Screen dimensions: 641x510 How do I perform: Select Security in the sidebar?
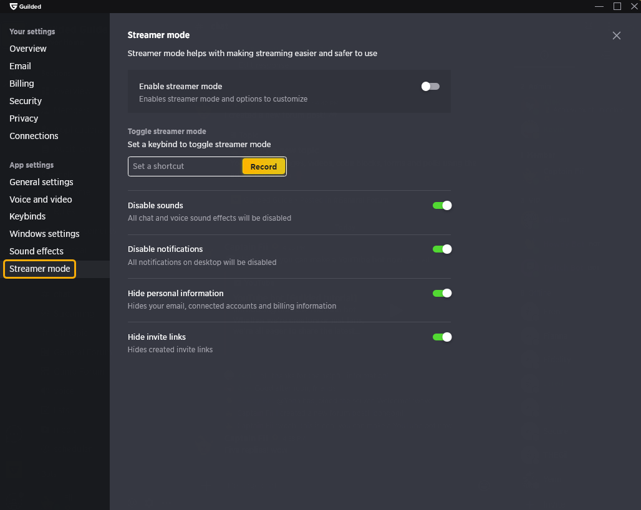[x=26, y=101]
